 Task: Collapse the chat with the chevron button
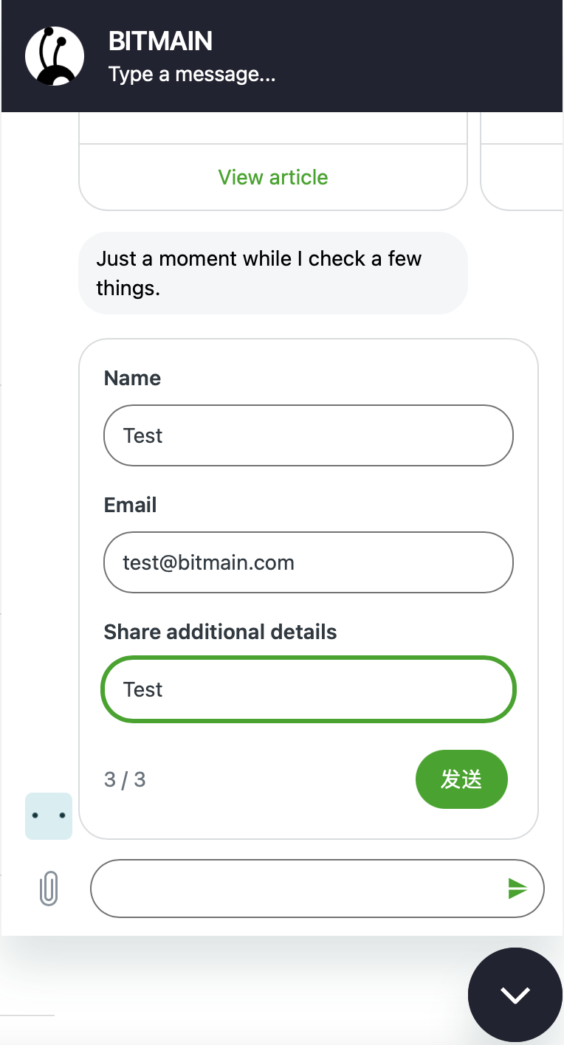(x=515, y=995)
